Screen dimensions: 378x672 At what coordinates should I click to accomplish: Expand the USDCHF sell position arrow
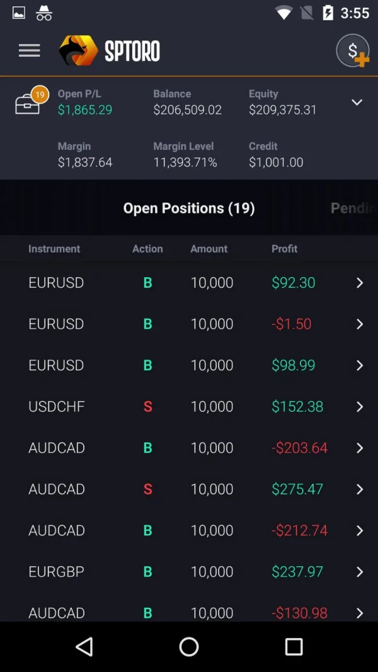click(x=360, y=407)
